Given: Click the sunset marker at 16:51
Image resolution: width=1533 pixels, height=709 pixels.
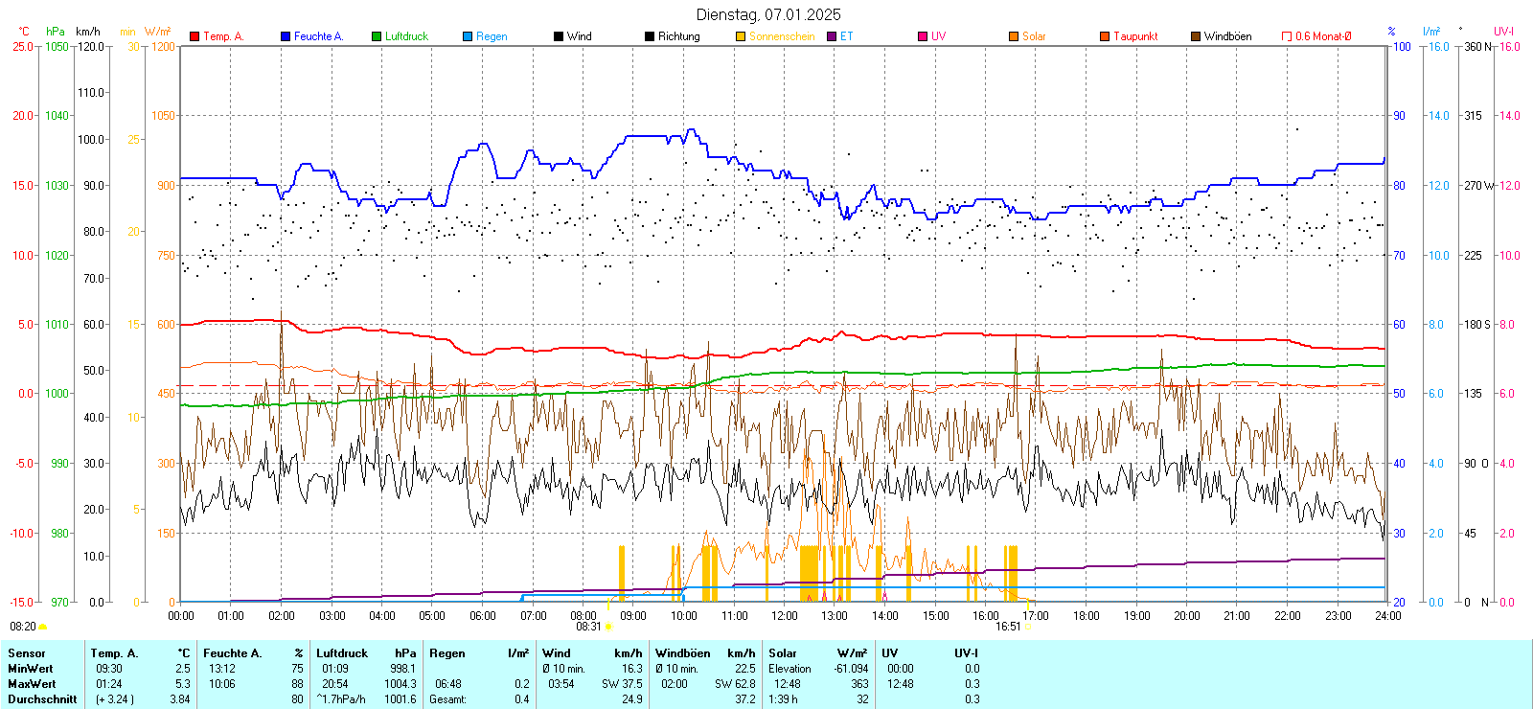Looking at the screenshot, I should tap(1027, 627).
